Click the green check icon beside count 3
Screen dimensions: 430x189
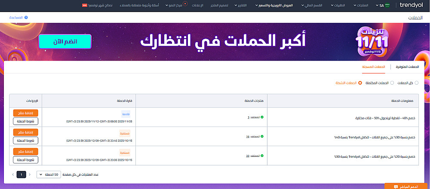(x=262, y=117)
